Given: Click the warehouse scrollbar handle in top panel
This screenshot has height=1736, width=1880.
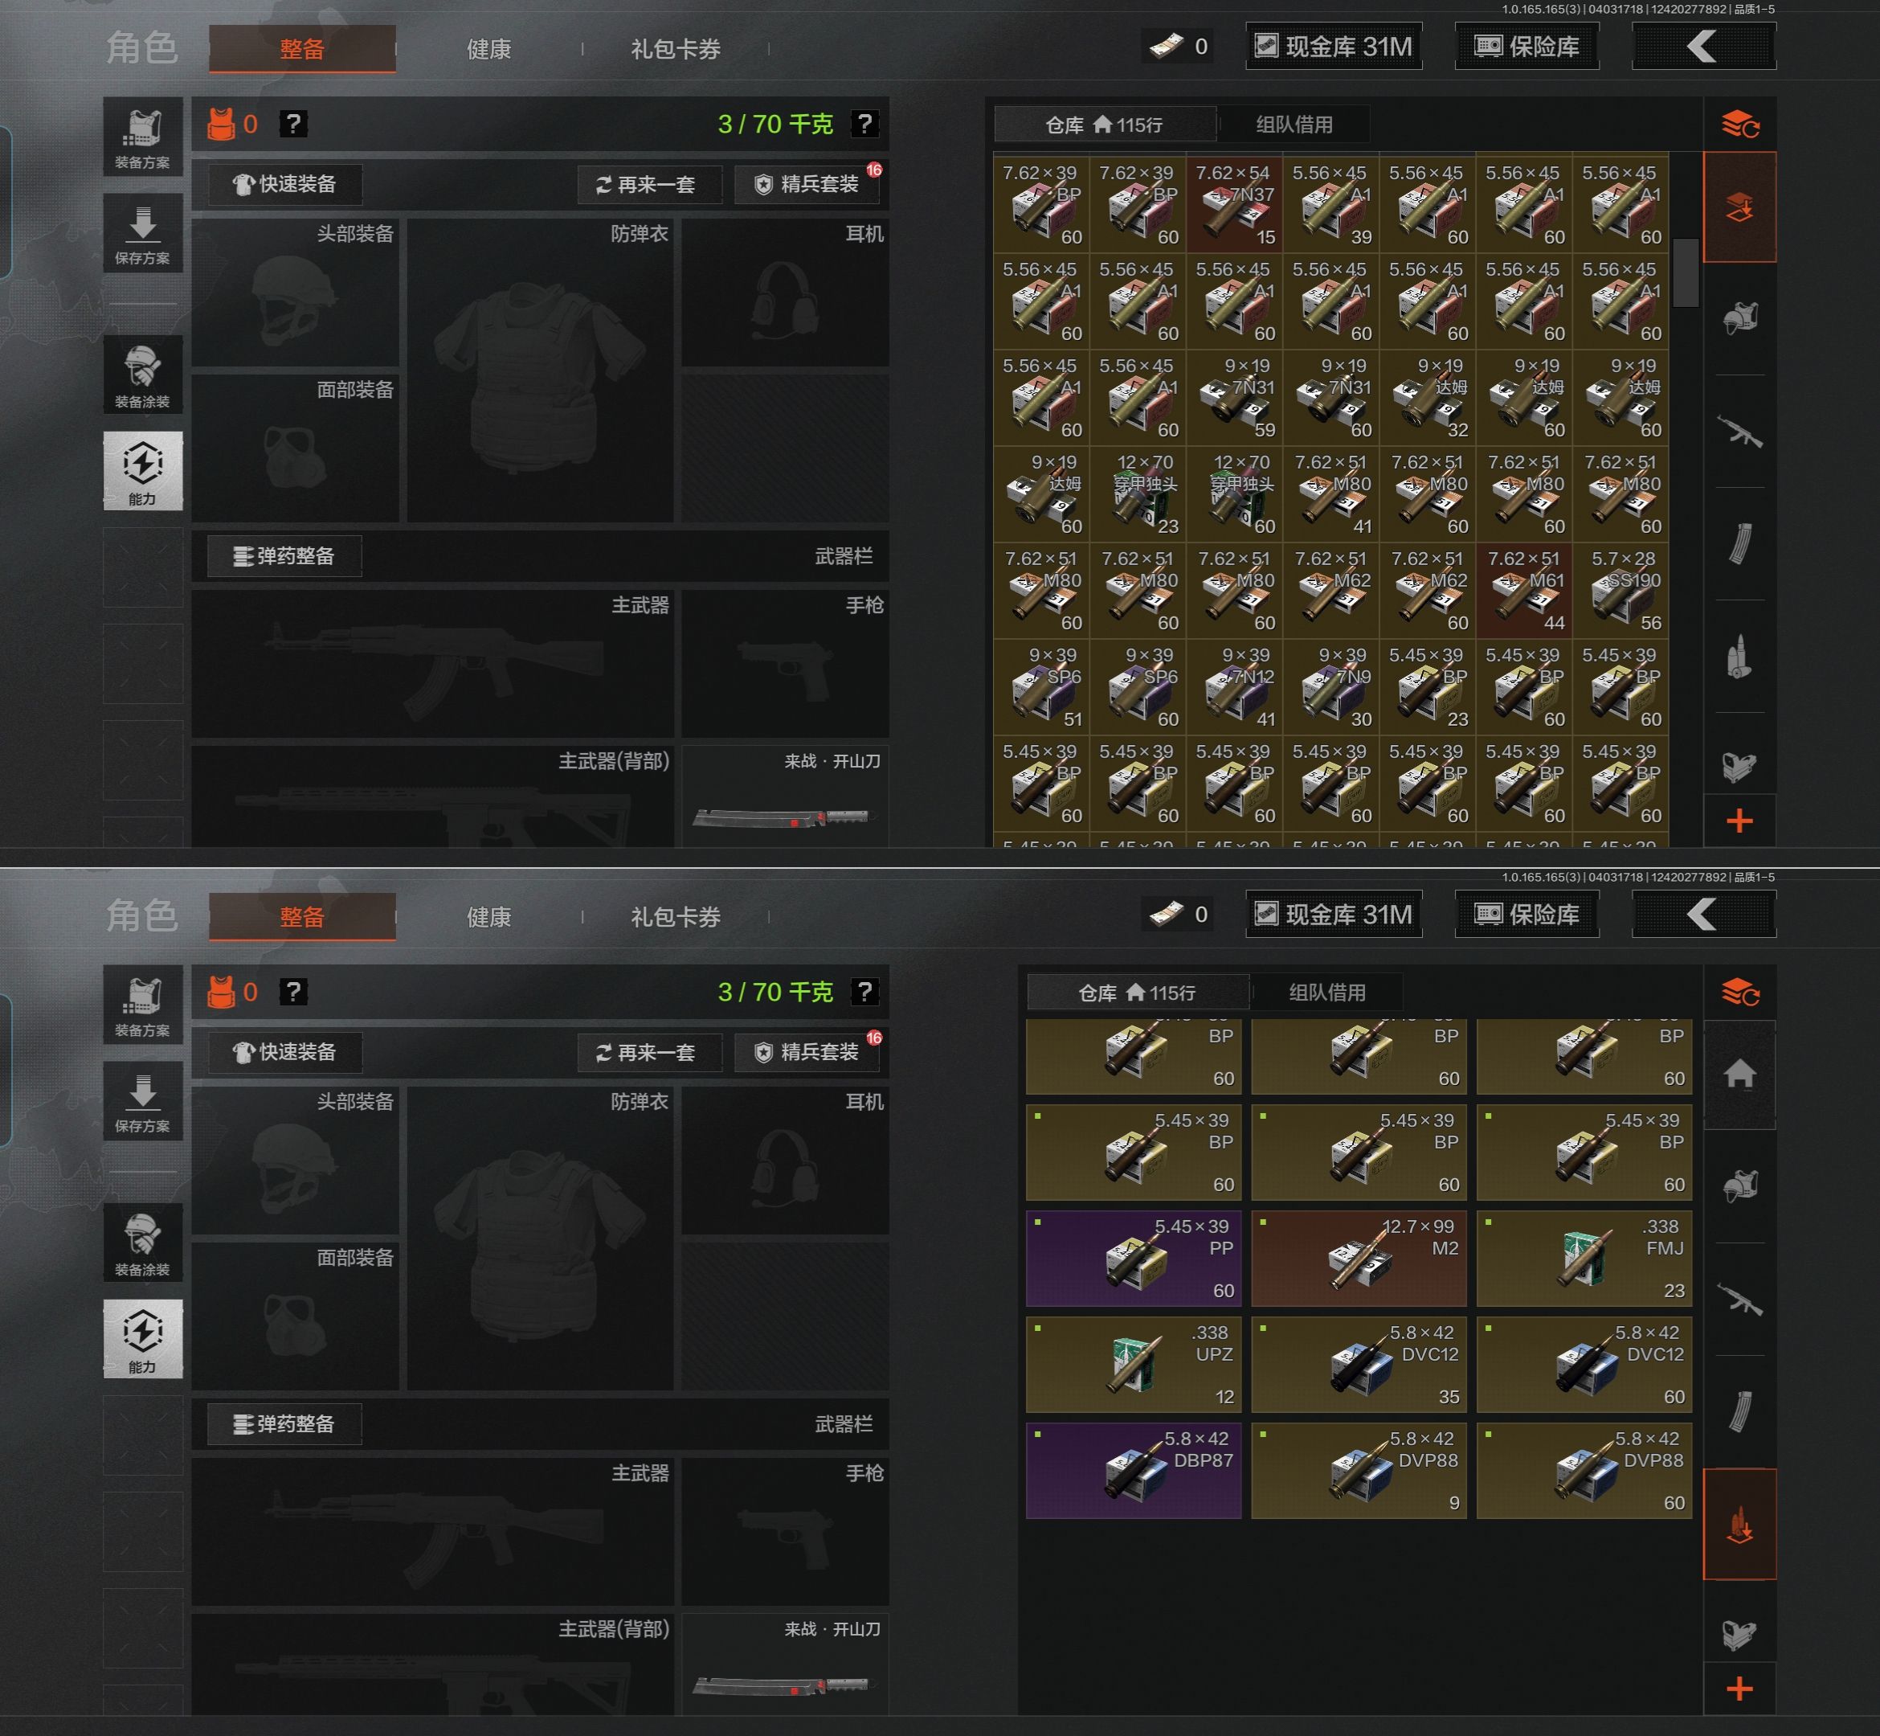Looking at the screenshot, I should coord(1686,272).
